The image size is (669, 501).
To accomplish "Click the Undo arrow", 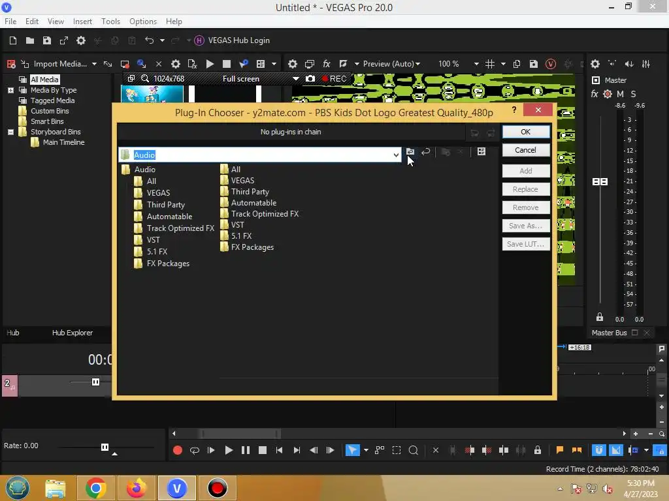I will 150,40.
